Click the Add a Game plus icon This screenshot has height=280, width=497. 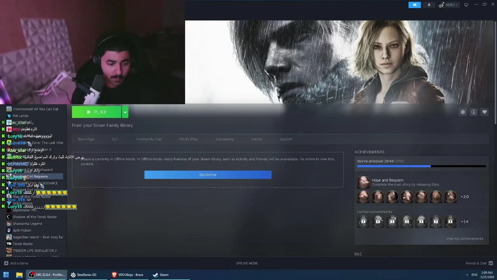coord(6,263)
